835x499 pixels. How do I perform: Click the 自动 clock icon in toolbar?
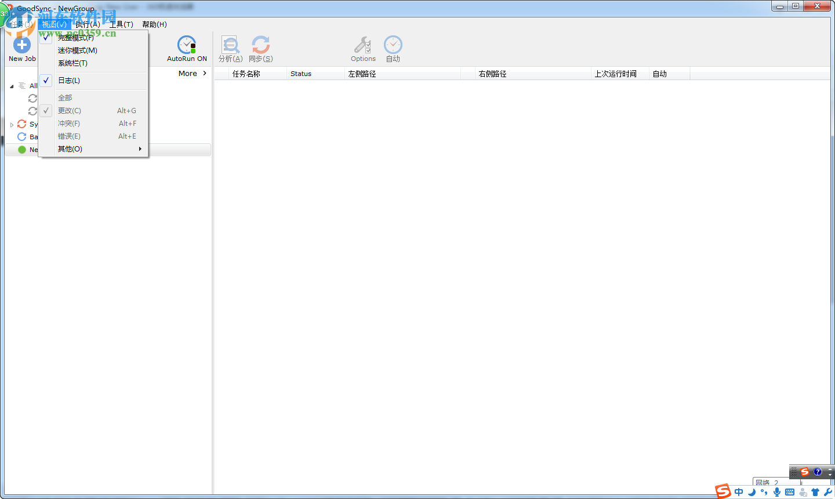(x=393, y=45)
